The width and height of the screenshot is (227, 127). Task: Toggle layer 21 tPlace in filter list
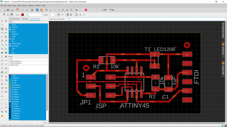(x=28, y=90)
